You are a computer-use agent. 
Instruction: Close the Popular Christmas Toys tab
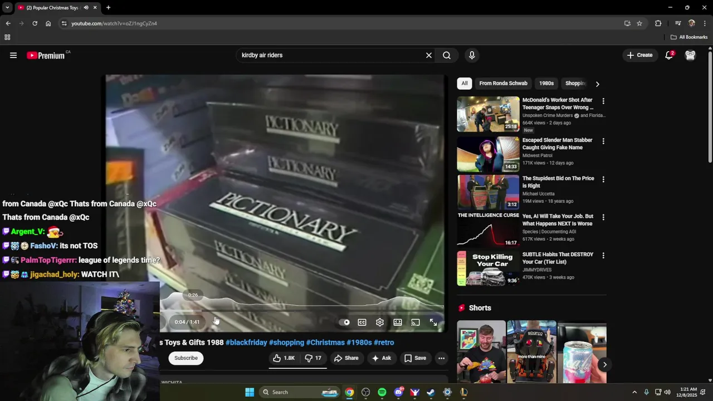tap(95, 8)
